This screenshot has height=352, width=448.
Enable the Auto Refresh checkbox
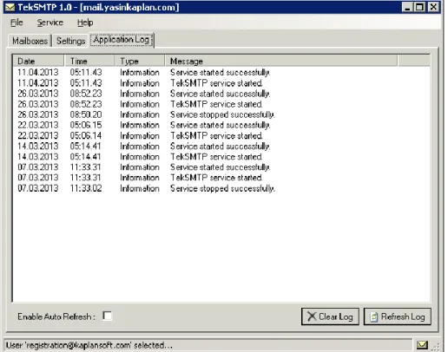click(x=107, y=316)
